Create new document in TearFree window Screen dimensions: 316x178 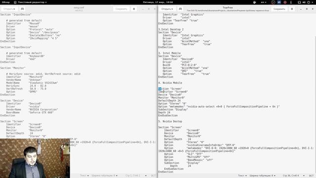click(180, 9)
